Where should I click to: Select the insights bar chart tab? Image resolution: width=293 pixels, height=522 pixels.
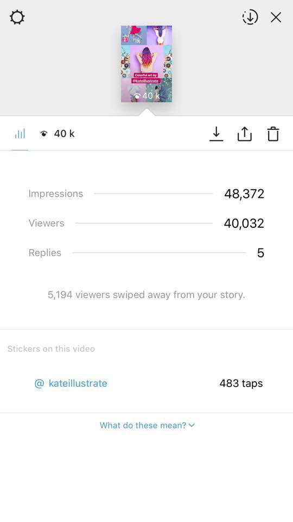20,134
